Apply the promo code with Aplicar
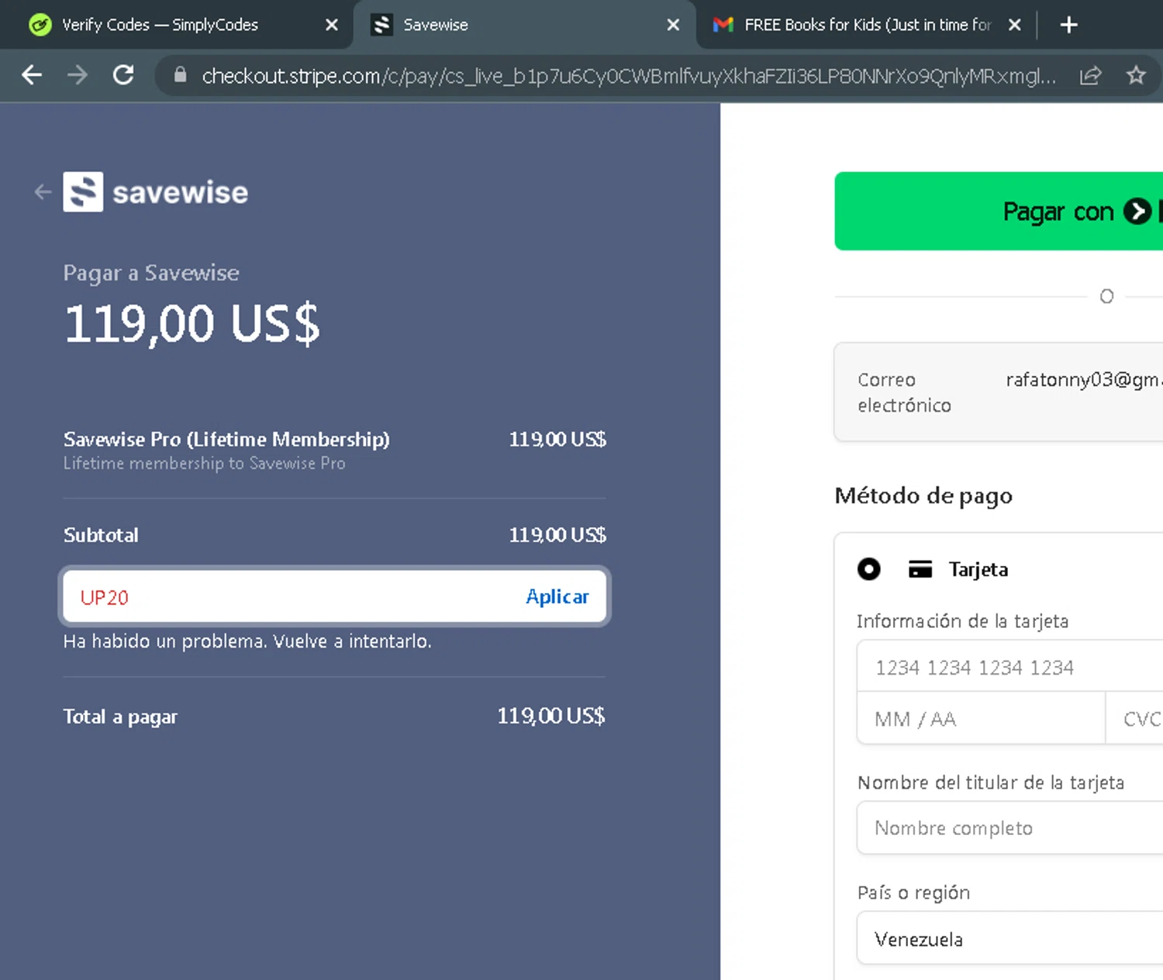The image size is (1163, 980). (x=557, y=596)
